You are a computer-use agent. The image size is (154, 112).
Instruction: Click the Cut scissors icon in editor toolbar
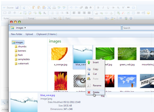click(24, 7)
